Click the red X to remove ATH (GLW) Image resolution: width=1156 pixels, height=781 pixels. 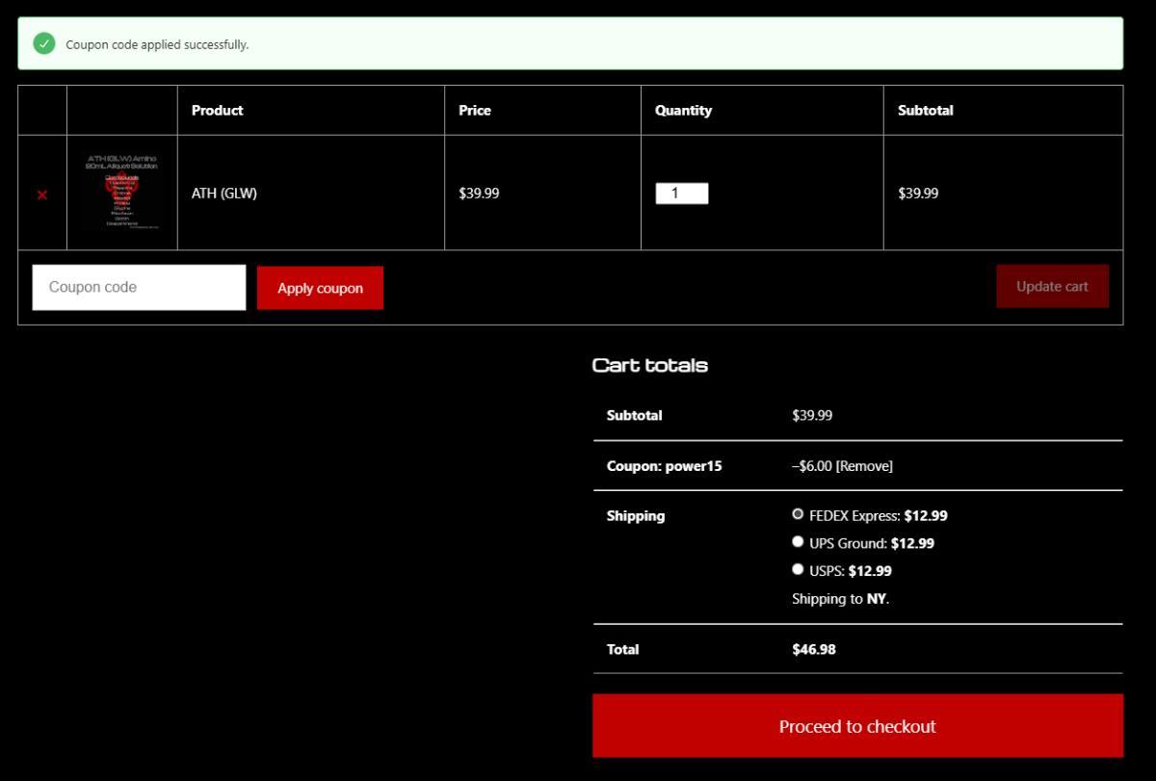pyautogui.click(x=42, y=195)
